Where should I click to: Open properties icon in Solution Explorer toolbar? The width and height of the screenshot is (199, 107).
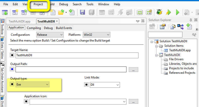[x=163, y=26]
